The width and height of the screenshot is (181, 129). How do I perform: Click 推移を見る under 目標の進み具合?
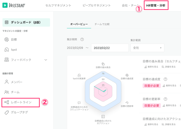(151, 67)
